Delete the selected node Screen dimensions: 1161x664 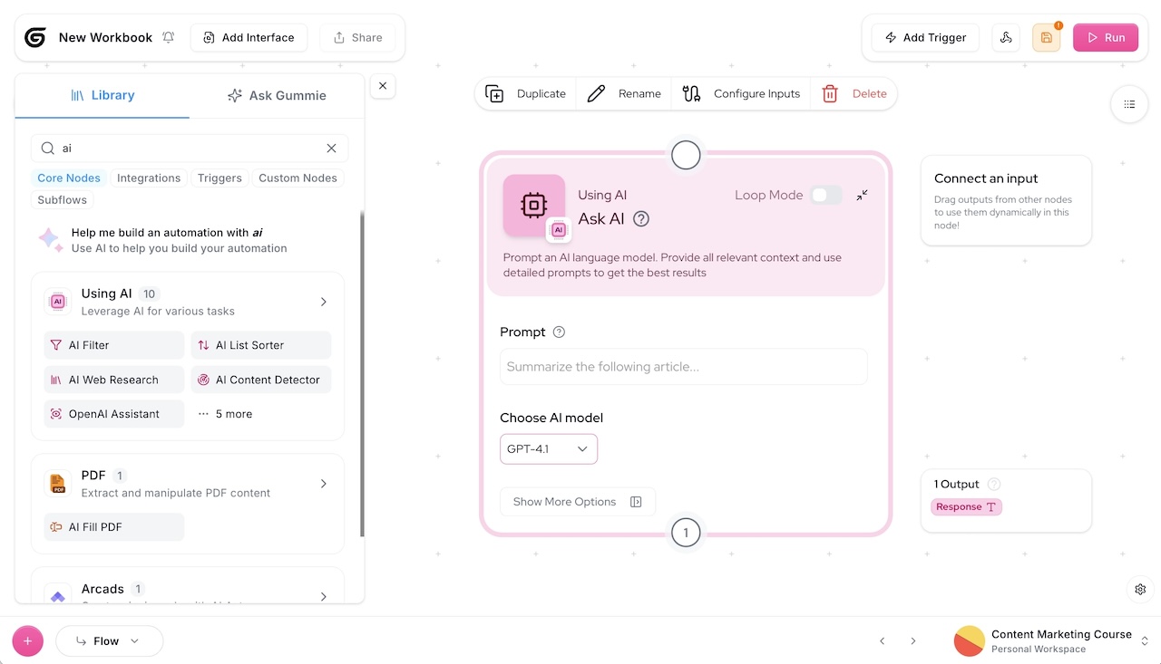(854, 93)
